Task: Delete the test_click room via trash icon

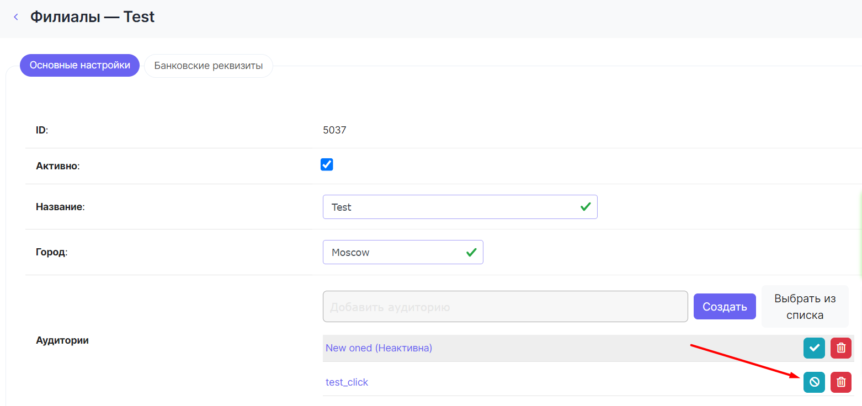Action: coord(840,382)
